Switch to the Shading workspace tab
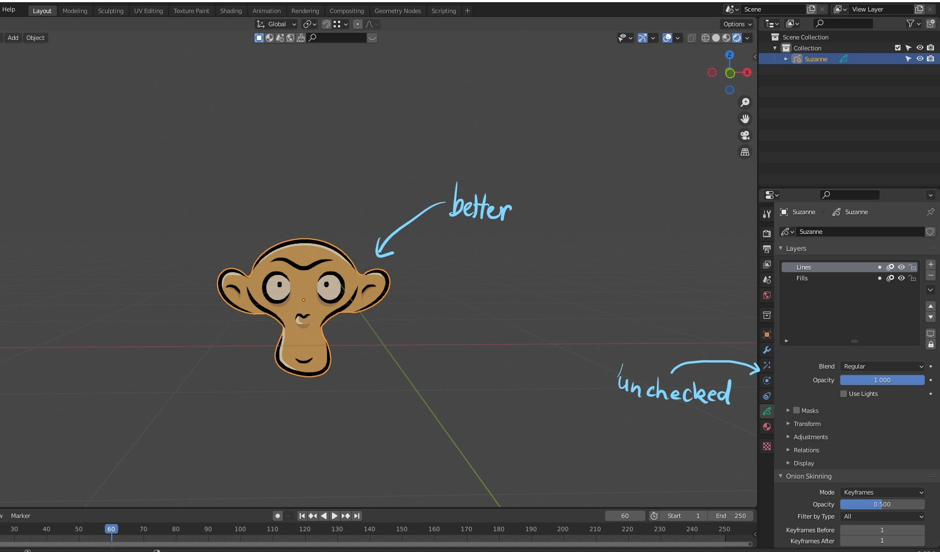940x552 pixels. coord(231,11)
